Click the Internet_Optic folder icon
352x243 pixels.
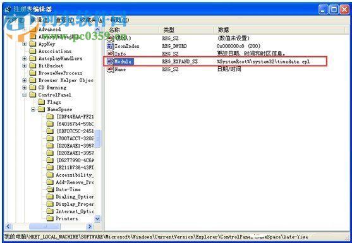[50, 211]
